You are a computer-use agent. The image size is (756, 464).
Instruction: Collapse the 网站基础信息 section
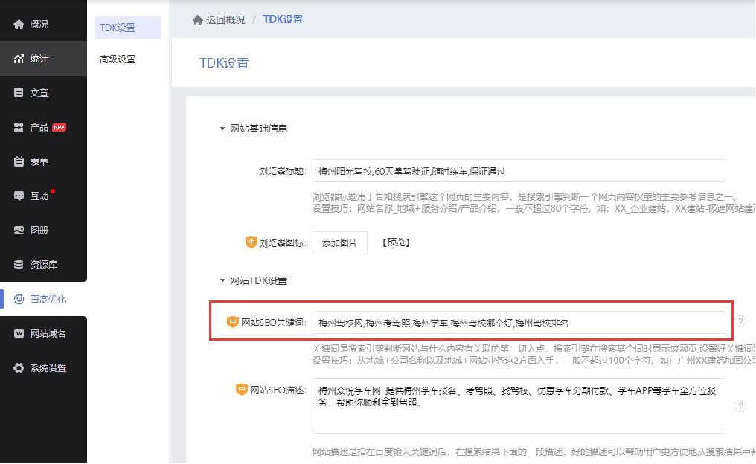pyautogui.click(x=222, y=129)
